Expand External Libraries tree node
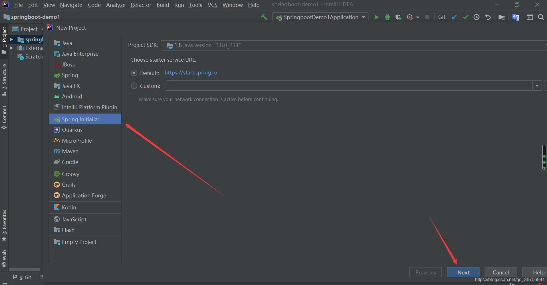Image resolution: width=547 pixels, height=285 pixels. [11, 48]
